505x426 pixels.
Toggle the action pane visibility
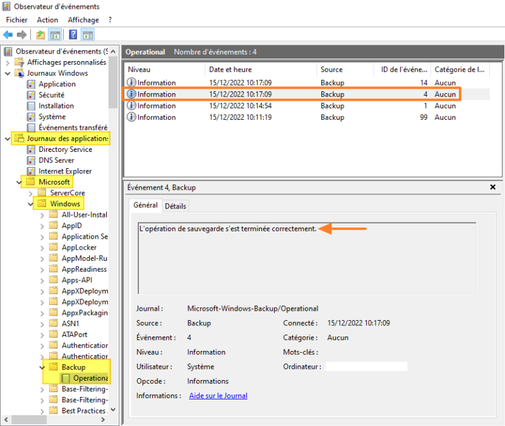(x=86, y=35)
